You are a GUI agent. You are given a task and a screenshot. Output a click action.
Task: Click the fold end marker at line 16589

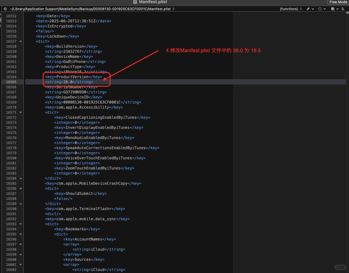pyautogui.click(x=21, y=204)
